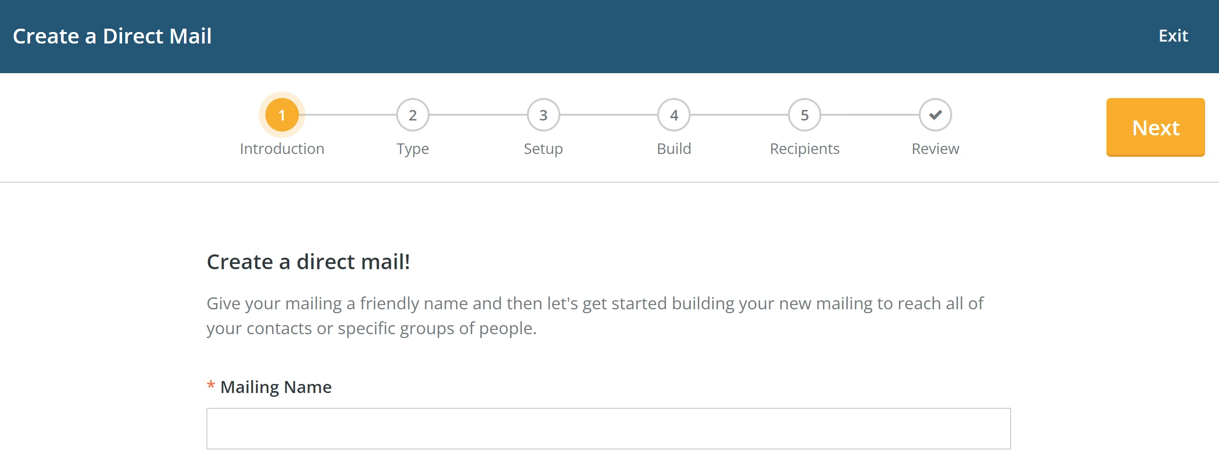Click step 4 circle for Build
Viewport: 1219px width, 459px height.
pos(673,114)
